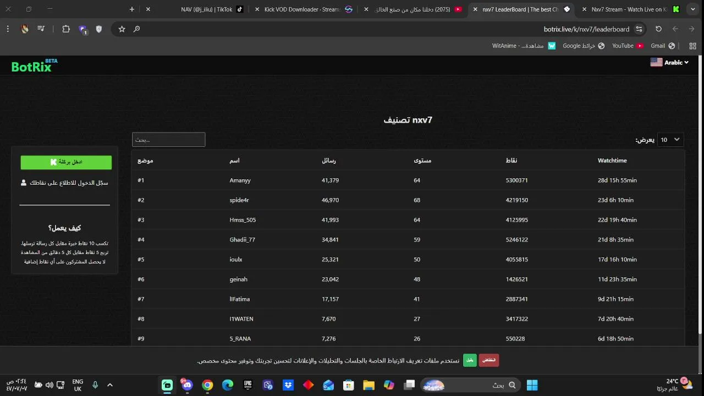Open the volume icon in system tray
The height and width of the screenshot is (396, 704).
(x=50, y=385)
